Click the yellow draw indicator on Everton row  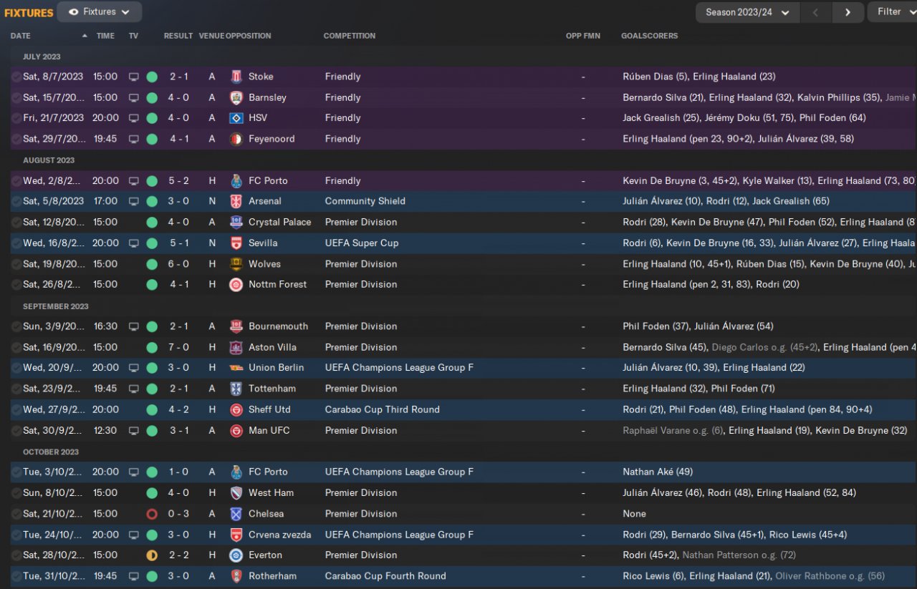152,555
